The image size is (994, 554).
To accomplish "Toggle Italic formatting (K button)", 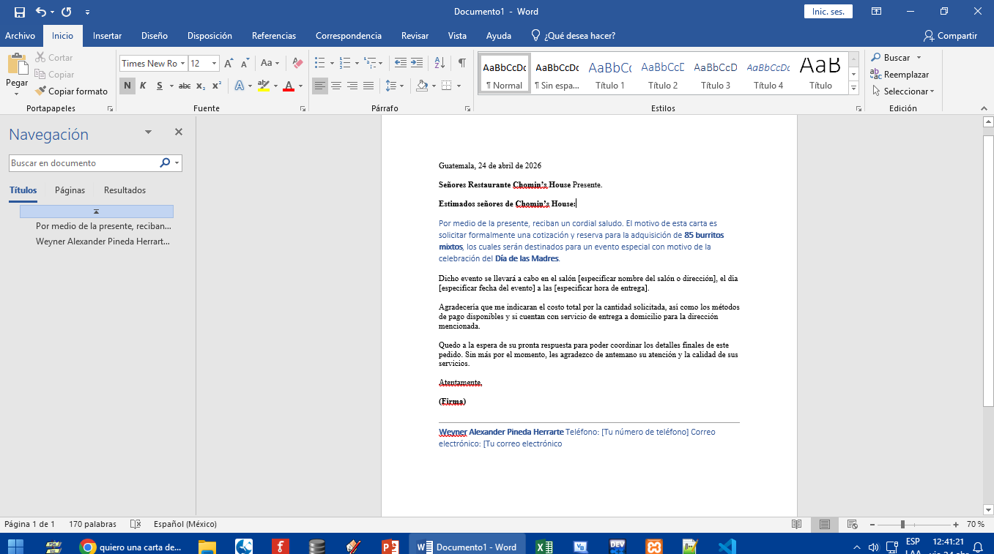I will 143,86.
